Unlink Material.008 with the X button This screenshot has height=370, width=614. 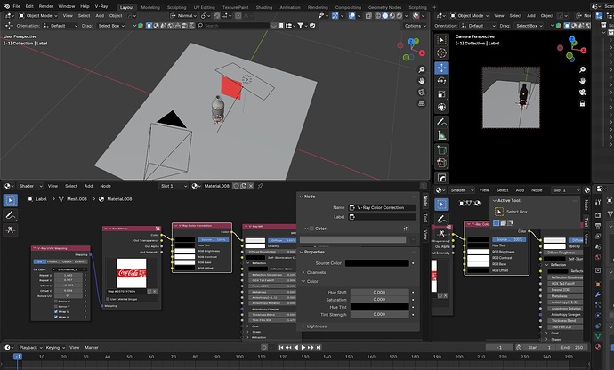click(251, 186)
